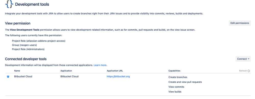The height and width of the screenshot is (99, 255).
Task: Open the Edit permissions button
Action: tap(239, 23)
